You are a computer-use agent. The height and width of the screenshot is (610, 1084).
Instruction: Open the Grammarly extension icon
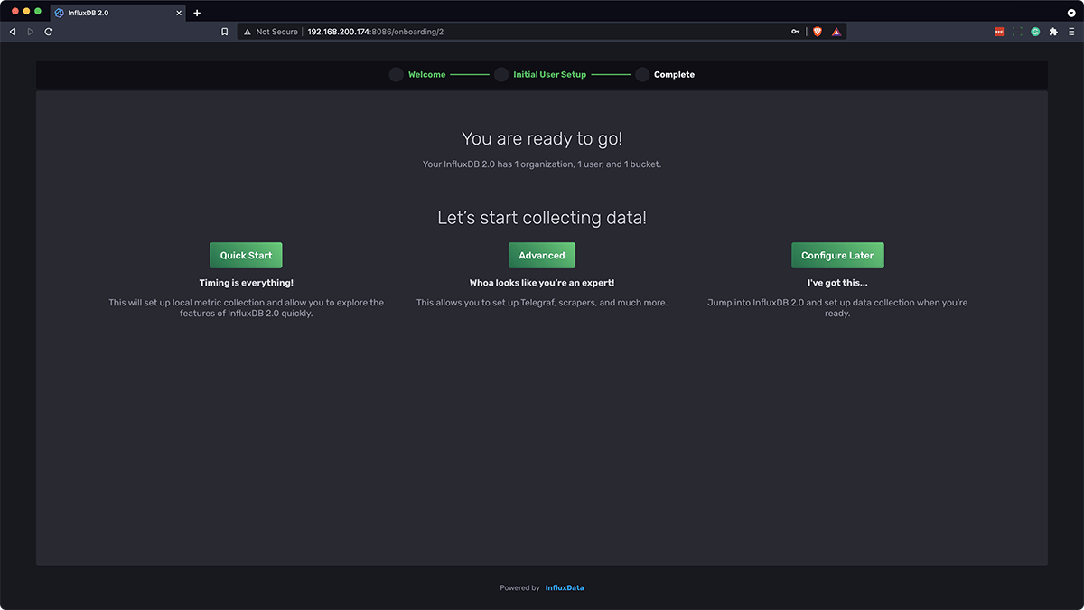(1035, 32)
